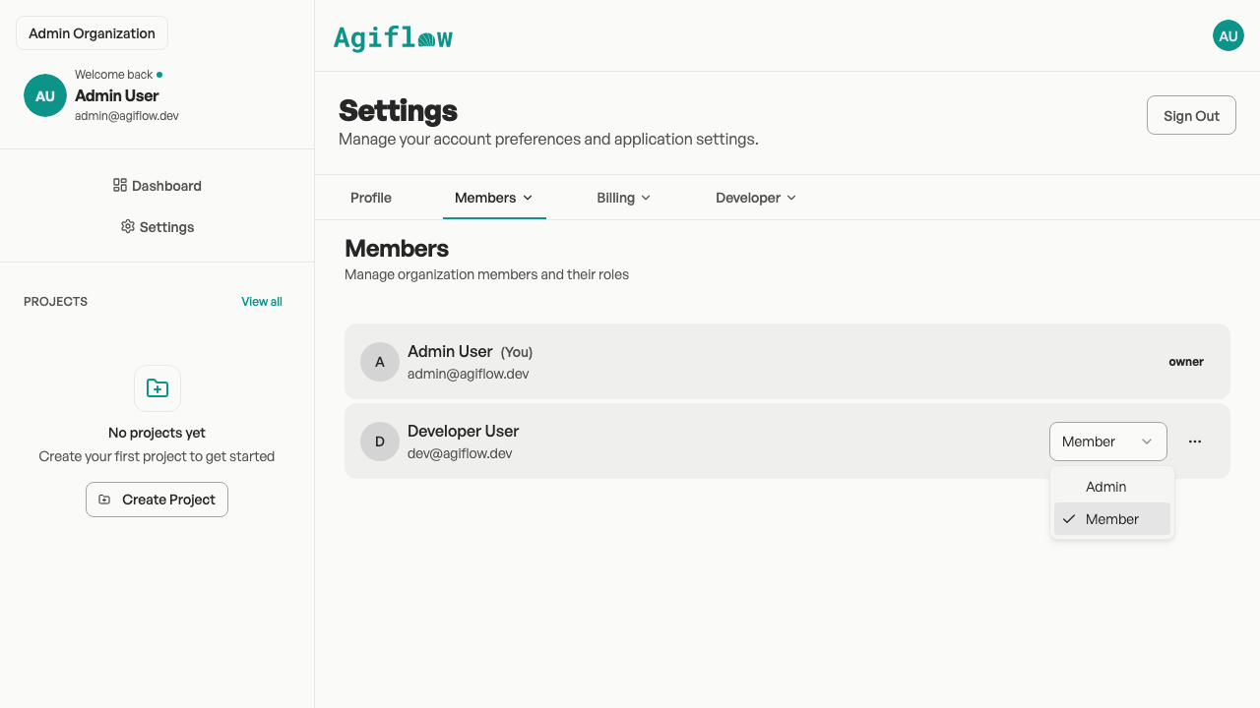This screenshot has width=1260, height=708.
Task: Open the three-dot menu for Developer User
Action: pos(1195,442)
